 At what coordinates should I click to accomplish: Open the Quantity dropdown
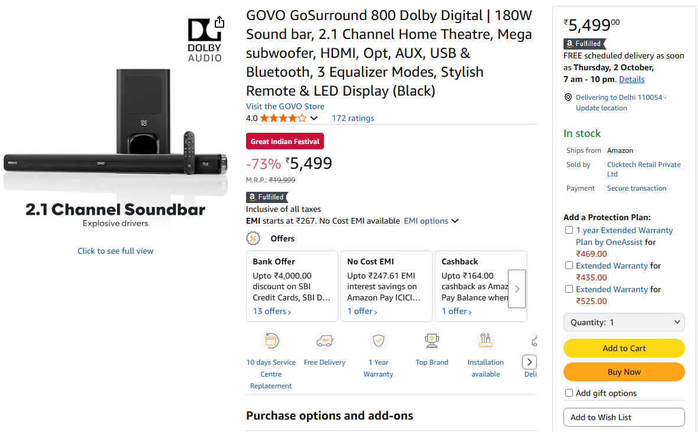point(624,322)
